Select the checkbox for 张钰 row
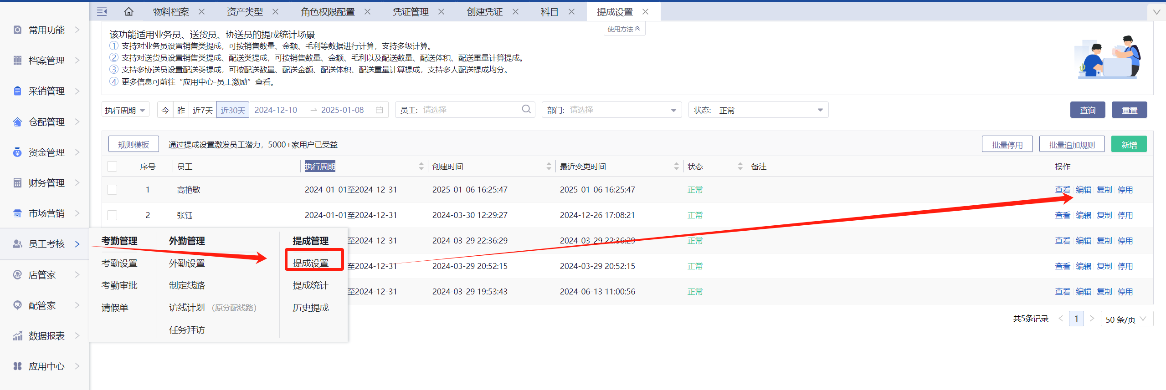This screenshot has height=390, width=1166. 112,215
